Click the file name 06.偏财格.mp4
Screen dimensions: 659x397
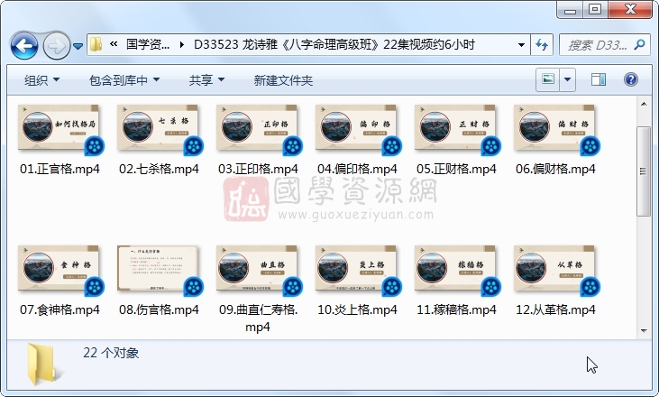click(x=555, y=169)
